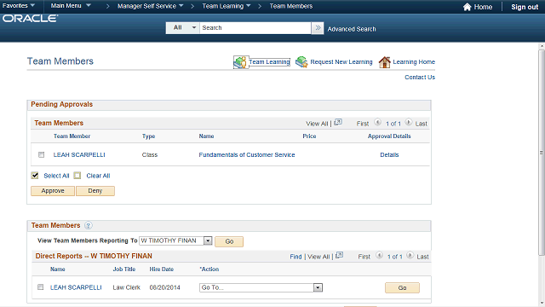Click View All in Pending Approvals header
Screen dimensions: 545x307
(x=317, y=124)
